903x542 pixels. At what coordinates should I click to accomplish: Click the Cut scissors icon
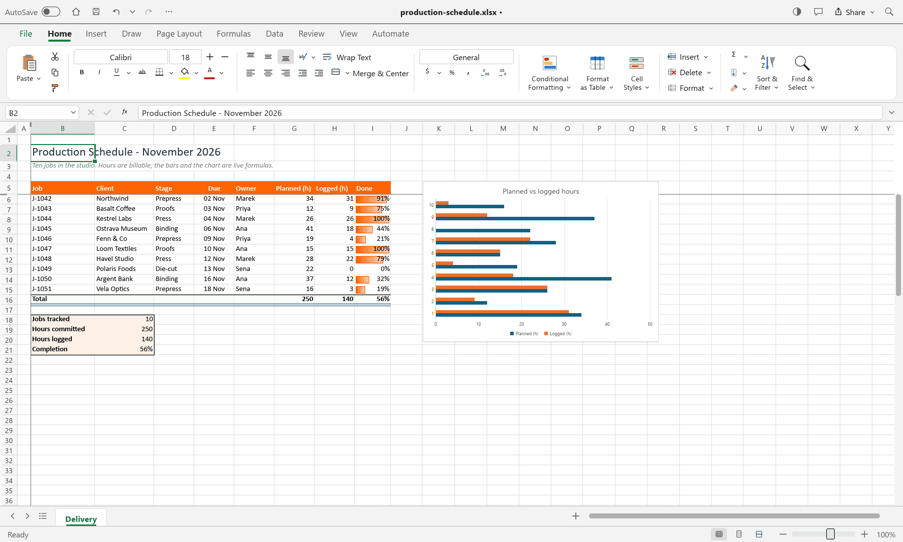coord(55,57)
